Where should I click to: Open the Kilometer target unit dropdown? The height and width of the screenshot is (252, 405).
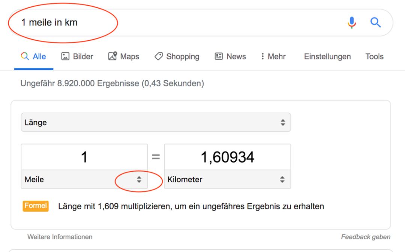coord(227,179)
